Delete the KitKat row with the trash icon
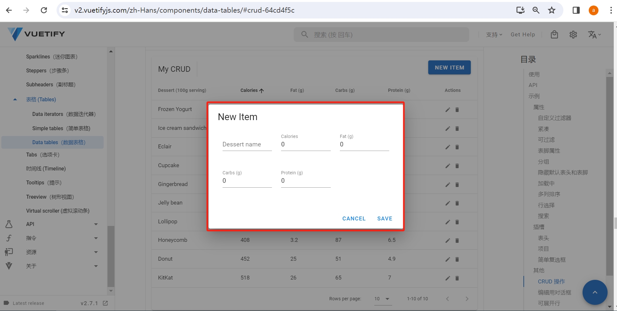Screen dimensions: 617x311 click(457, 278)
